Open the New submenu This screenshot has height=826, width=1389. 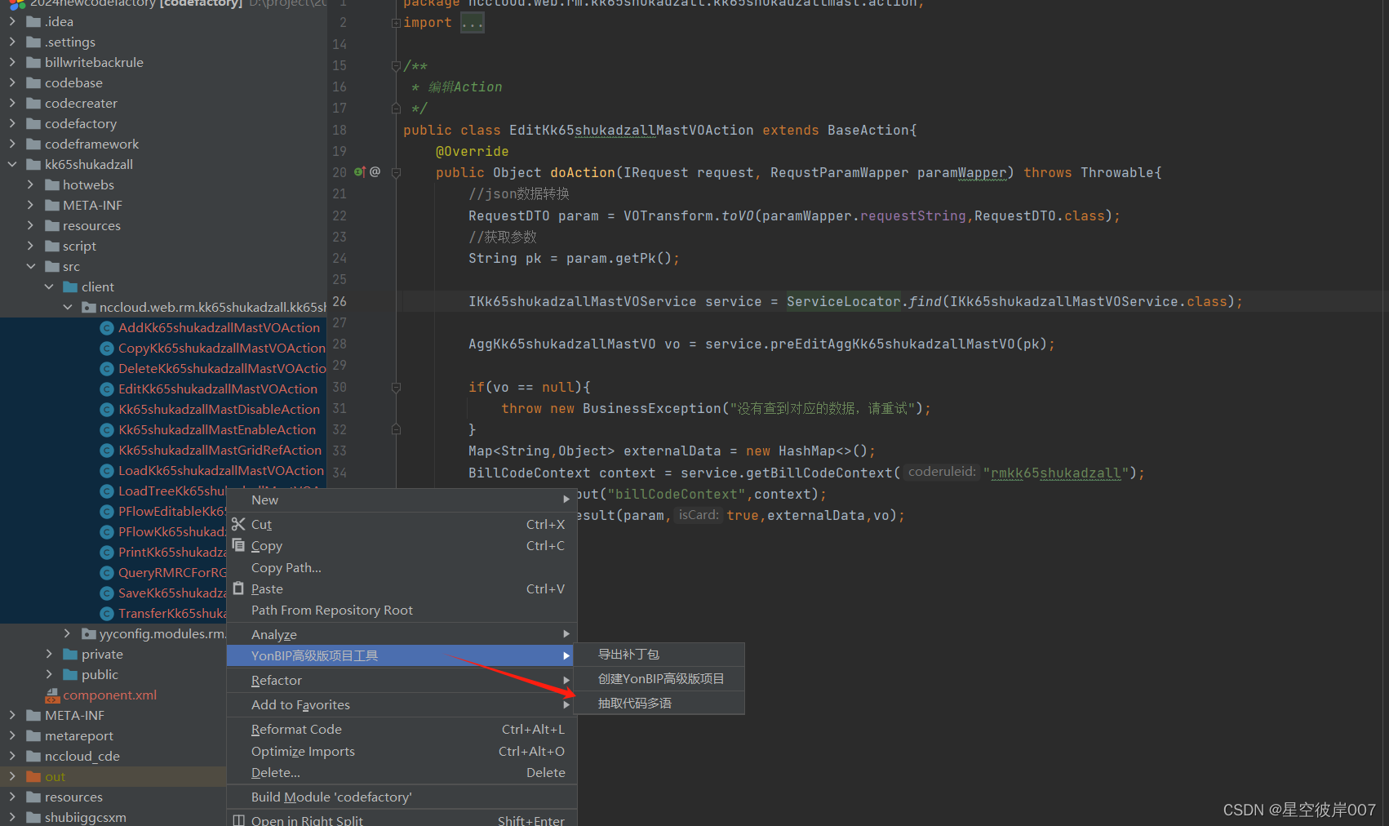402,500
